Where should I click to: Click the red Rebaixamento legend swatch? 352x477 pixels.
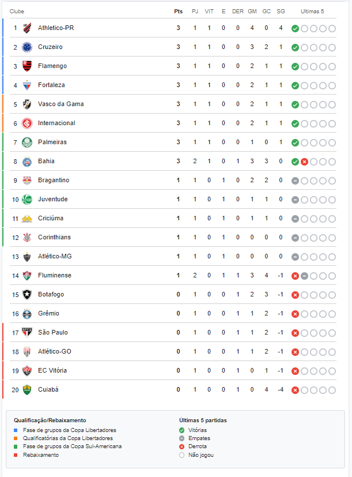point(16,455)
